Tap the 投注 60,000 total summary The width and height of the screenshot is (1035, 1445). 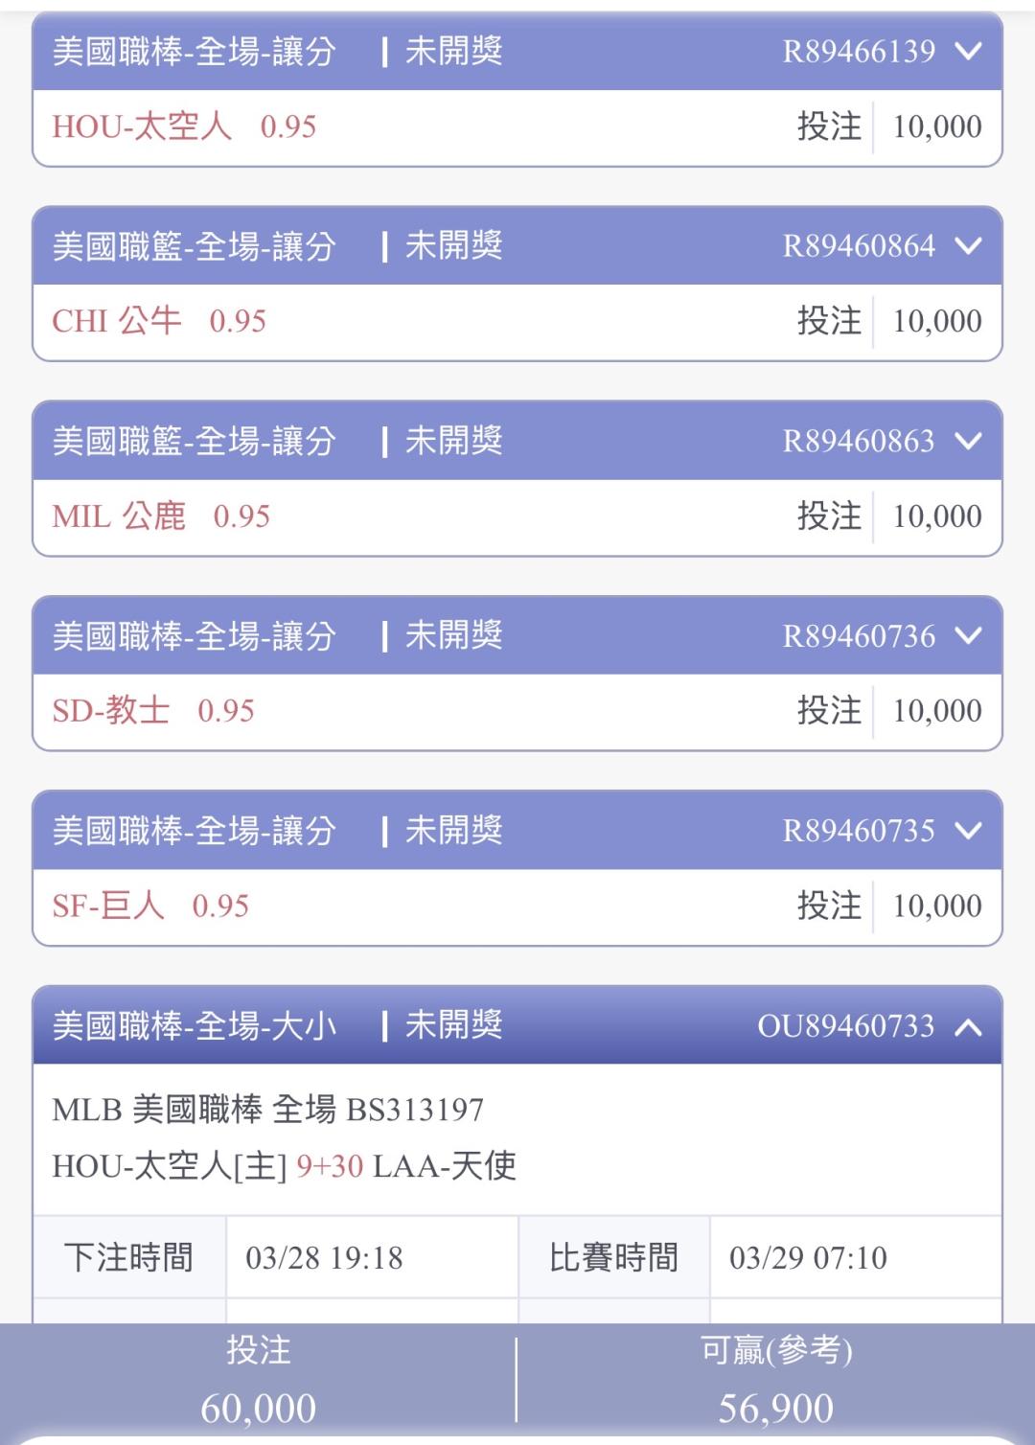pyautogui.click(x=258, y=1382)
